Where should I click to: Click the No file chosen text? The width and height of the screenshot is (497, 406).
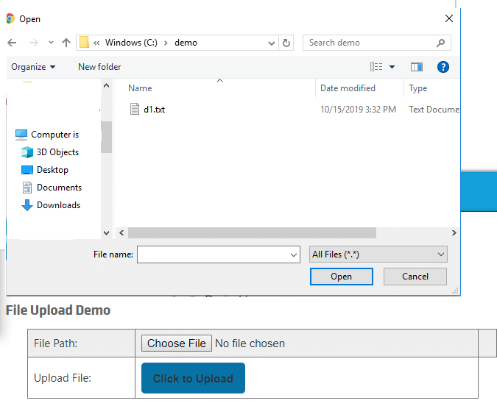tap(250, 343)
